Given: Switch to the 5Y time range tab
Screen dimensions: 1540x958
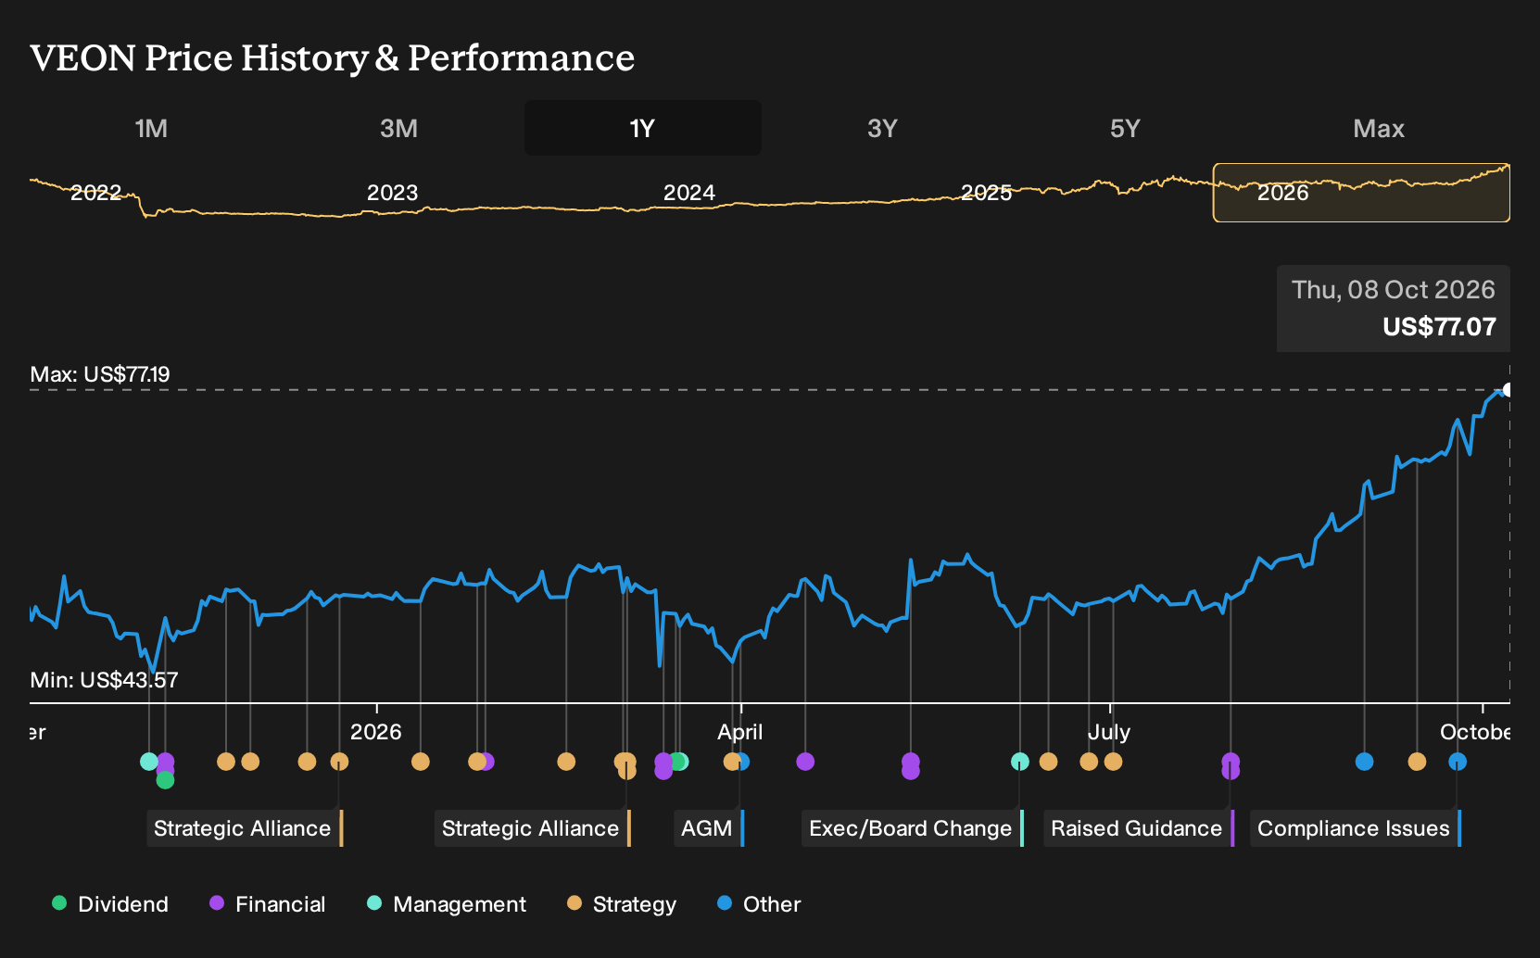Looking at the screenshot, I should click(x=1125, y=128).
